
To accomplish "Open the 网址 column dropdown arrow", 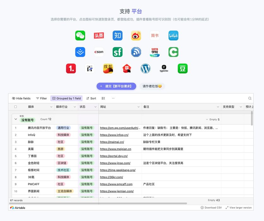I will point(139,107).
